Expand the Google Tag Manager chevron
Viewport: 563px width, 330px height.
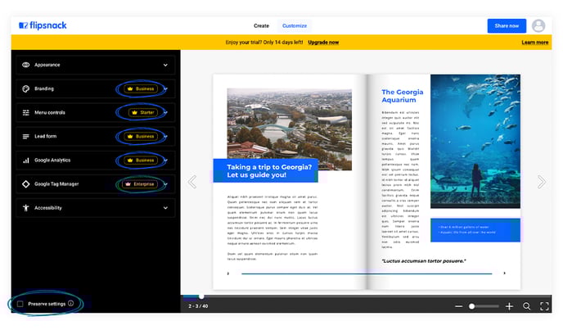point(166,184)
